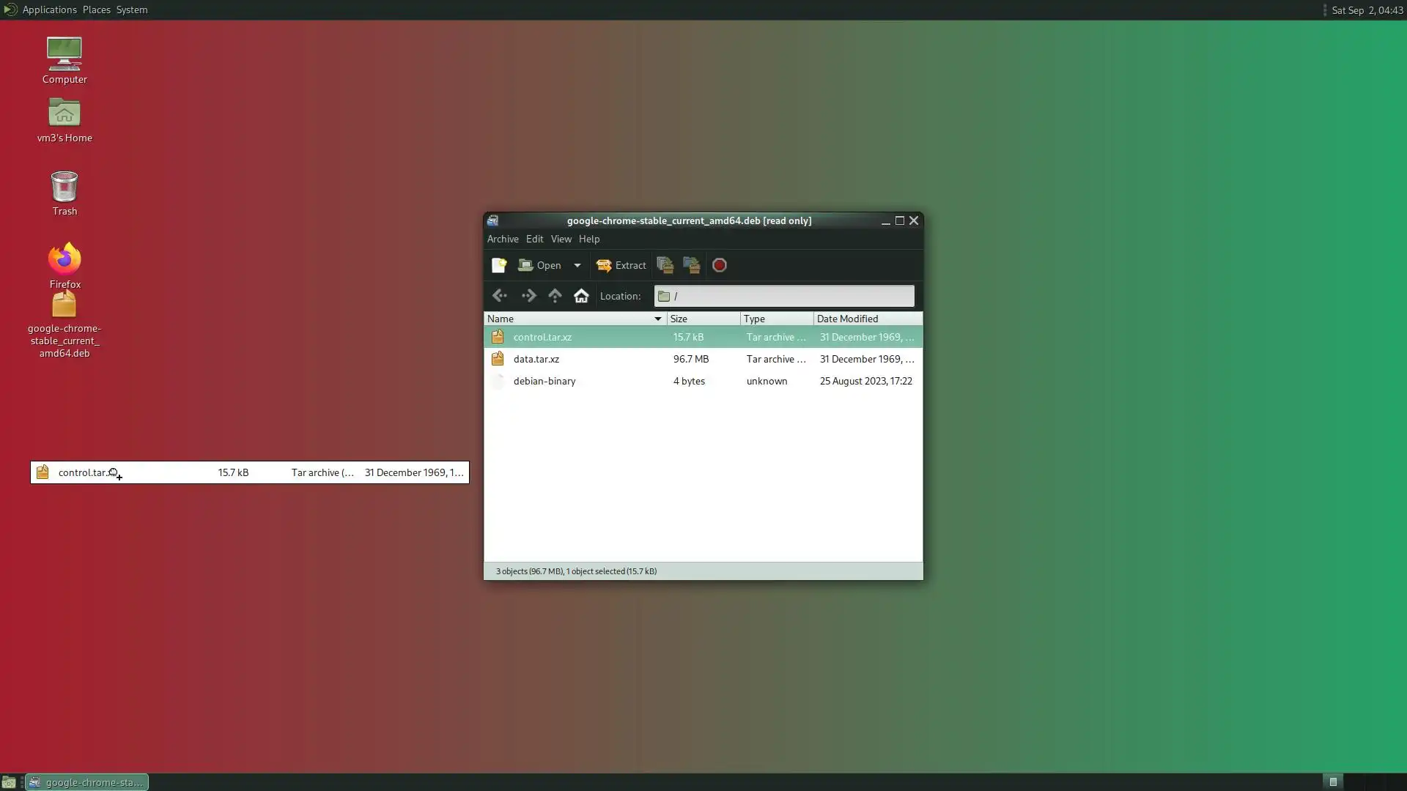Click the Open archive toolbar button

[x=539, y=265]
